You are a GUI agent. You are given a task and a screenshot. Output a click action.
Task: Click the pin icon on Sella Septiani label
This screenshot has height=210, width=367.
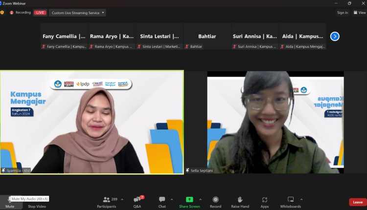click(187, 170)
